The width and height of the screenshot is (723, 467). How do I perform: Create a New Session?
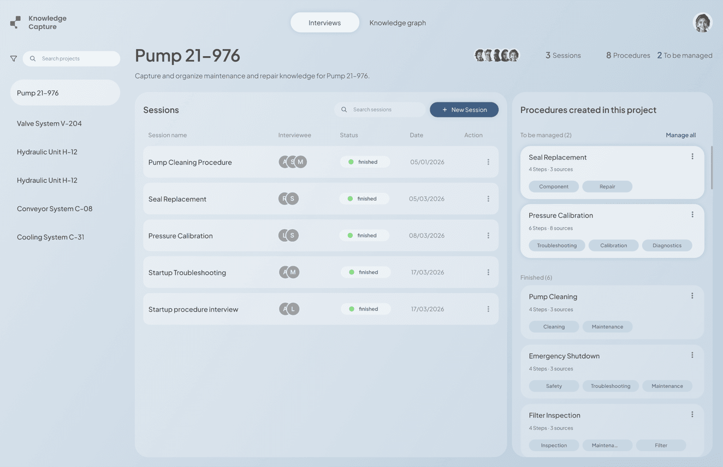point(464,110)
